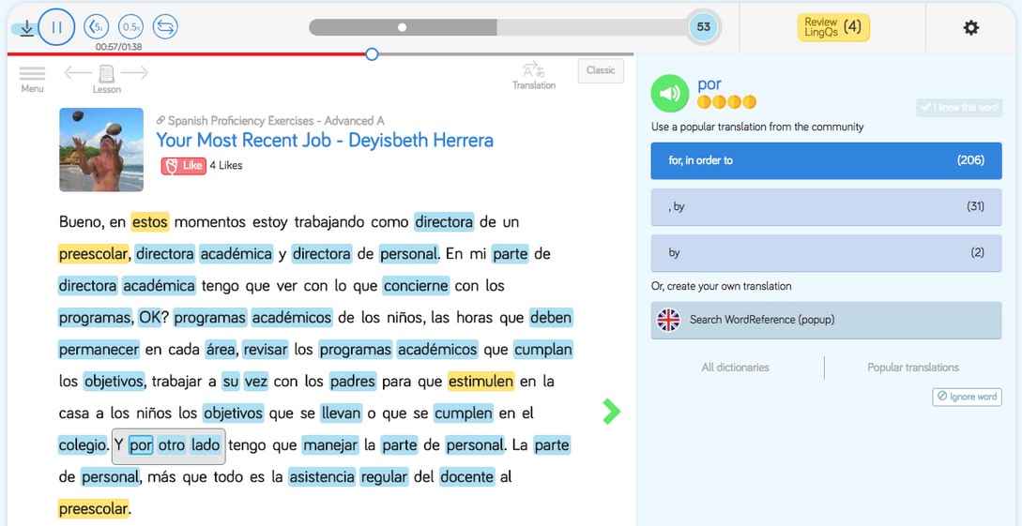The width and height of the screenshot is (1022, 526).
Task: Toggle the audio loop icon
Action: pos(165,27)
